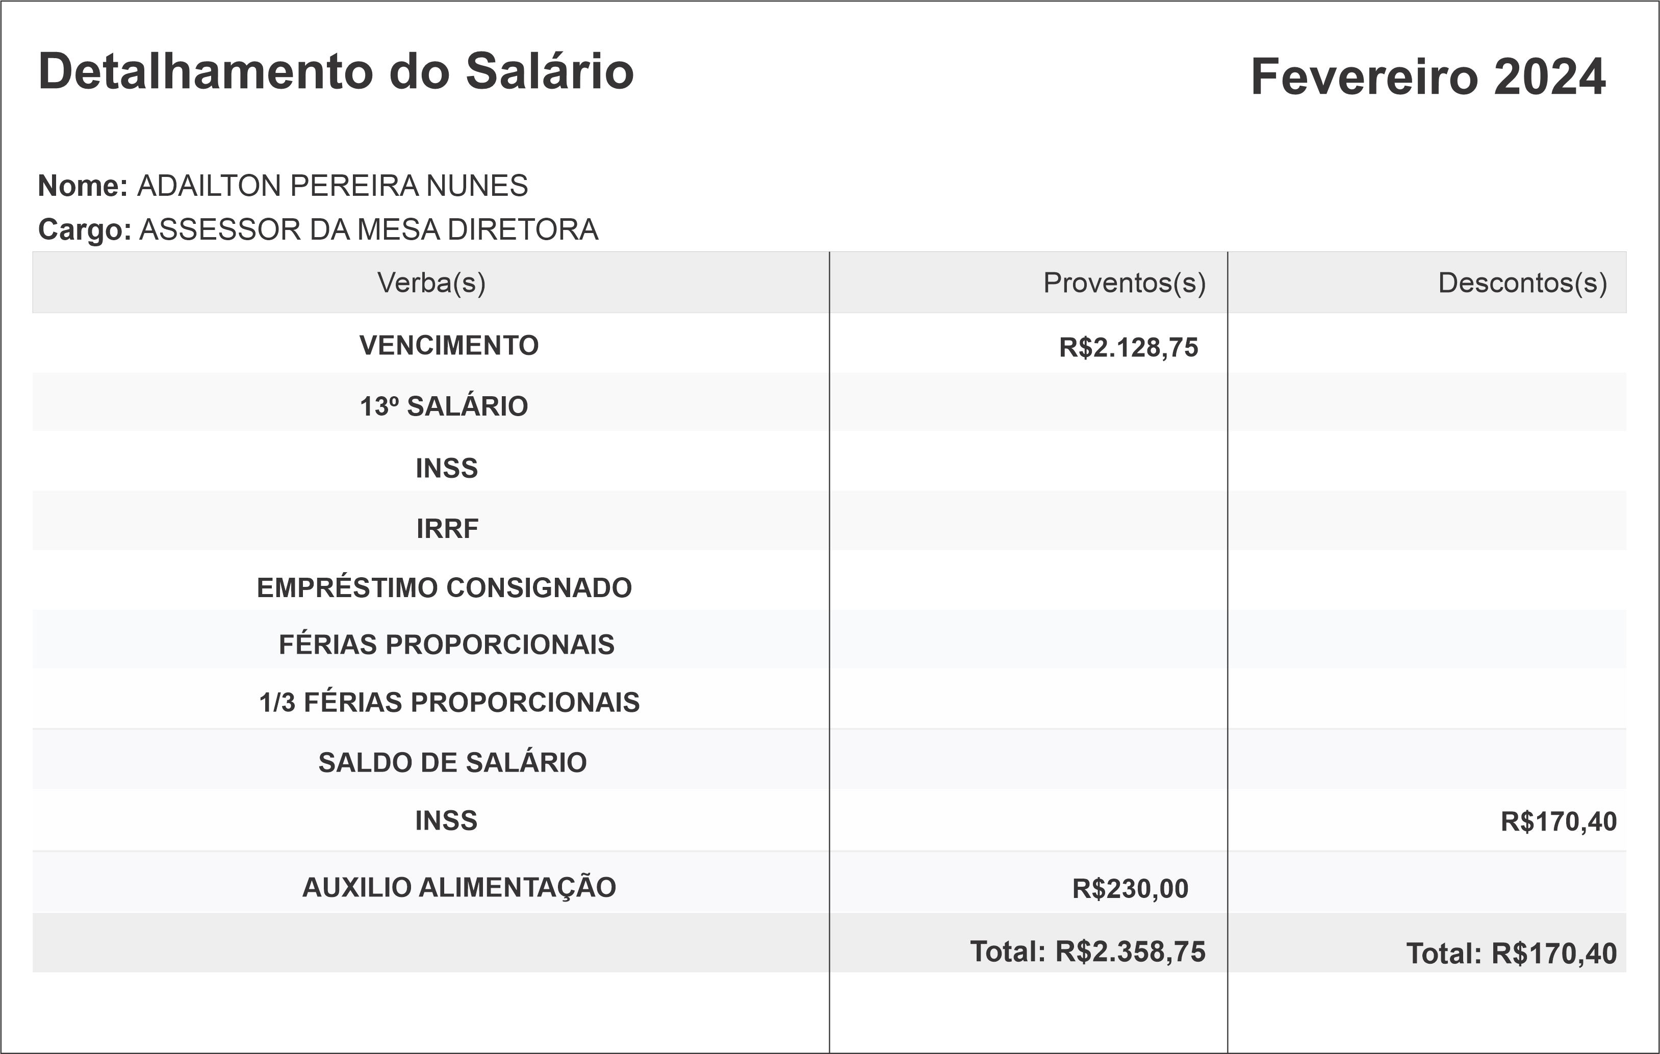The width and height of the screenshot is (1660, 1054).
Task: Click the Proventos(s) column header
Action: pyautogui.click(x=1123, y=282)
